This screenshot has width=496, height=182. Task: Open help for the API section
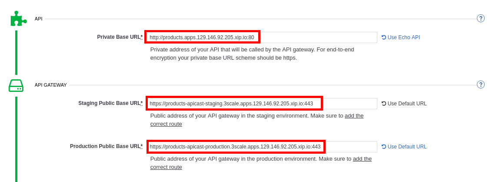tap(480, 18)
